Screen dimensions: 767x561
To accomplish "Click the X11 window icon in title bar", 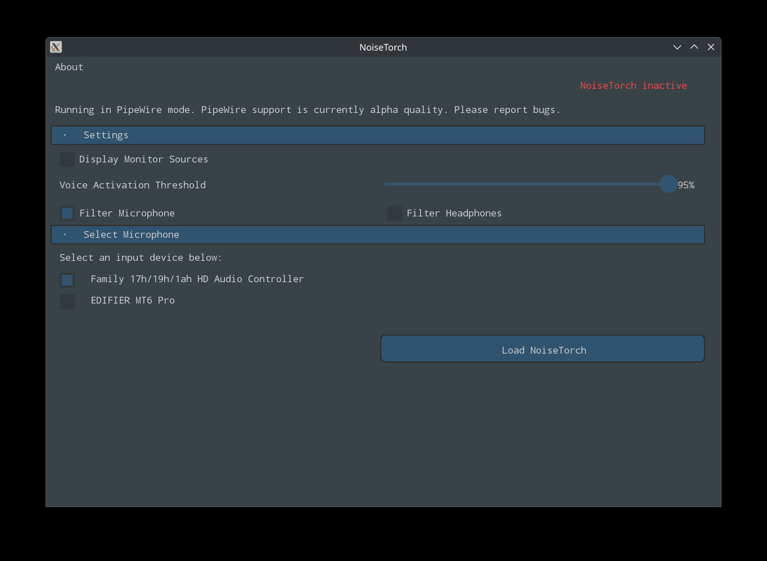I will (56, 47).
